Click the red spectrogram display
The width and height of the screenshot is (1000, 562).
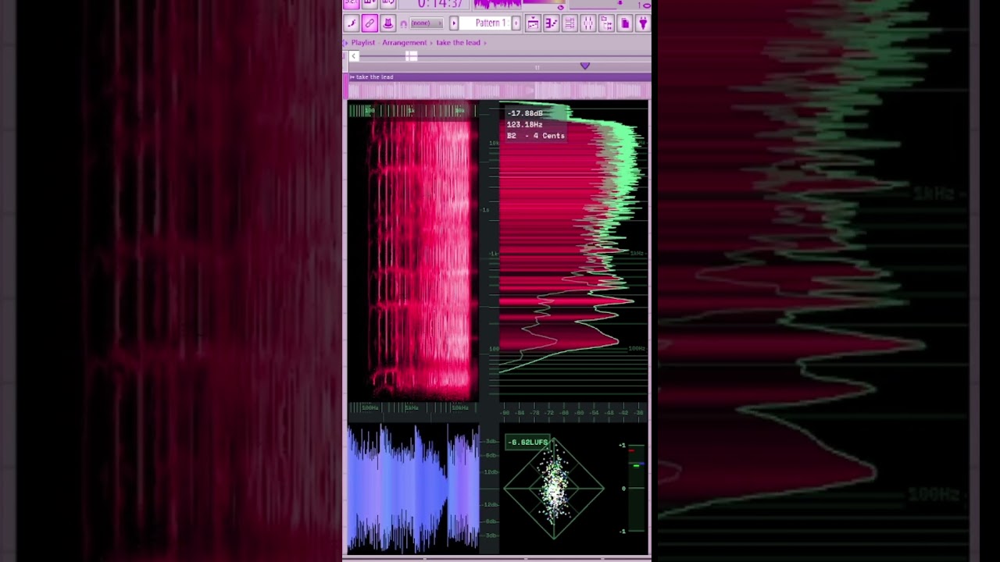[413, 251]
